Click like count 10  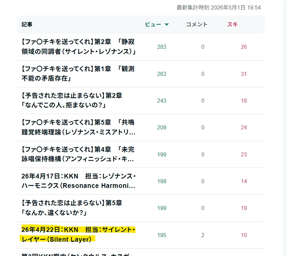tap(244, 235)
